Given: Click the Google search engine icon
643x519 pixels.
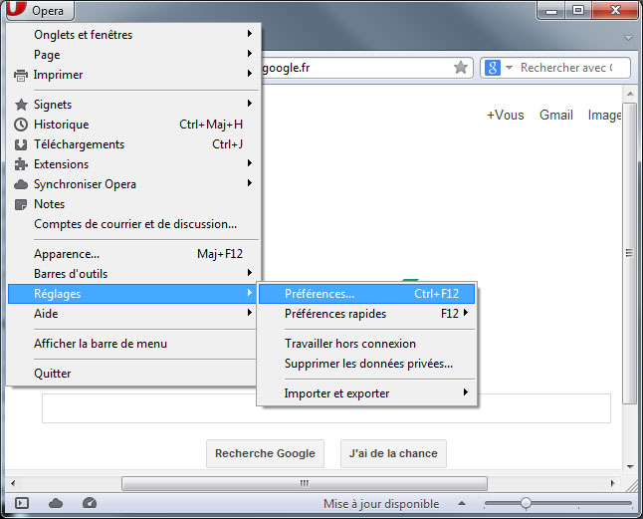Looking at the screenshot, I should click(493, 68).
